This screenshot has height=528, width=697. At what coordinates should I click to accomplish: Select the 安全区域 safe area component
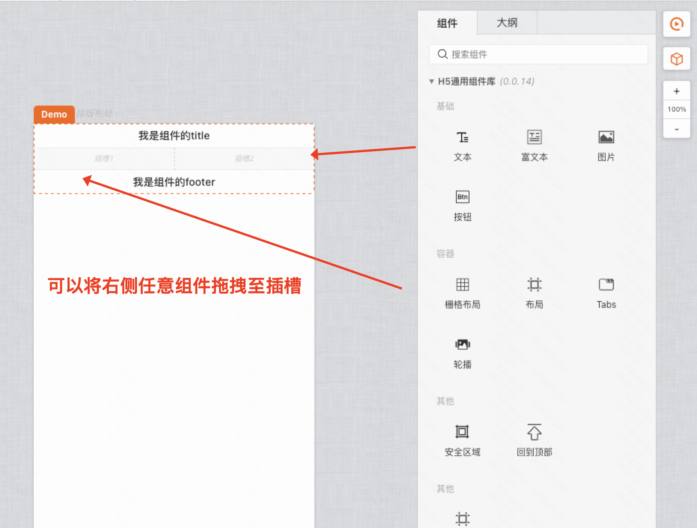click(463, 441)
